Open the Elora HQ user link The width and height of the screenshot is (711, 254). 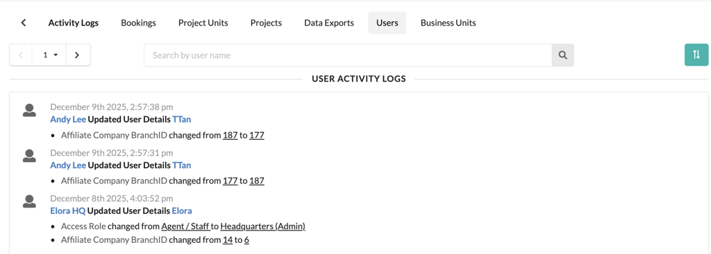click(68, 210)
